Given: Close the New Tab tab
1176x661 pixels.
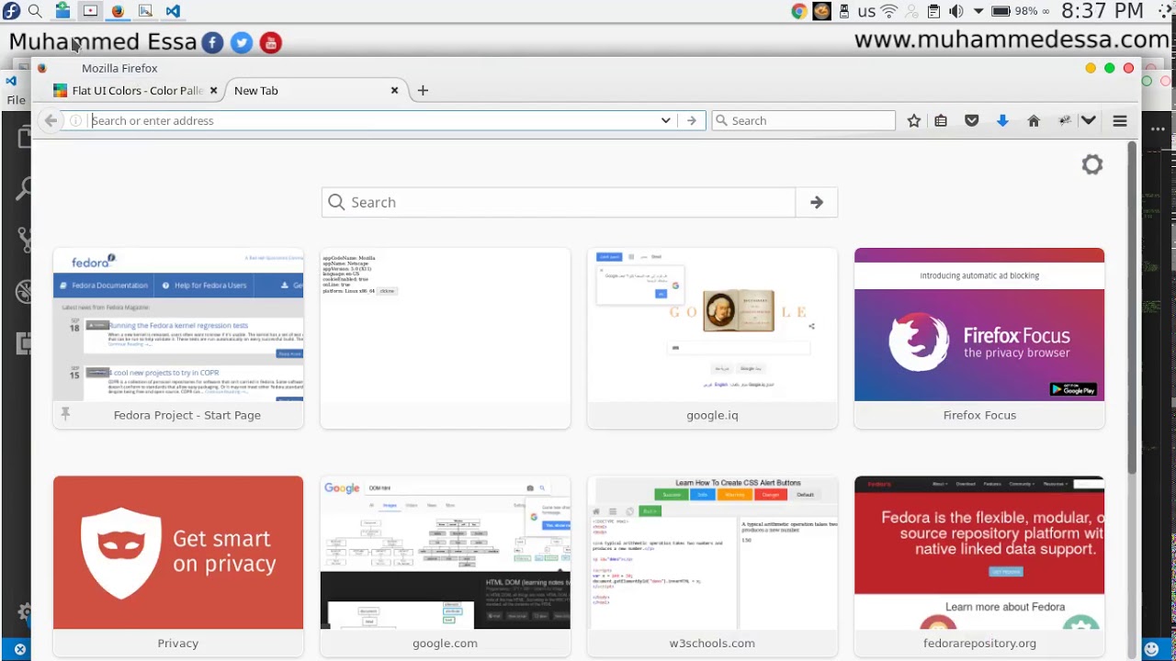Looking at the screenshot, I should (x=394, y=90).
